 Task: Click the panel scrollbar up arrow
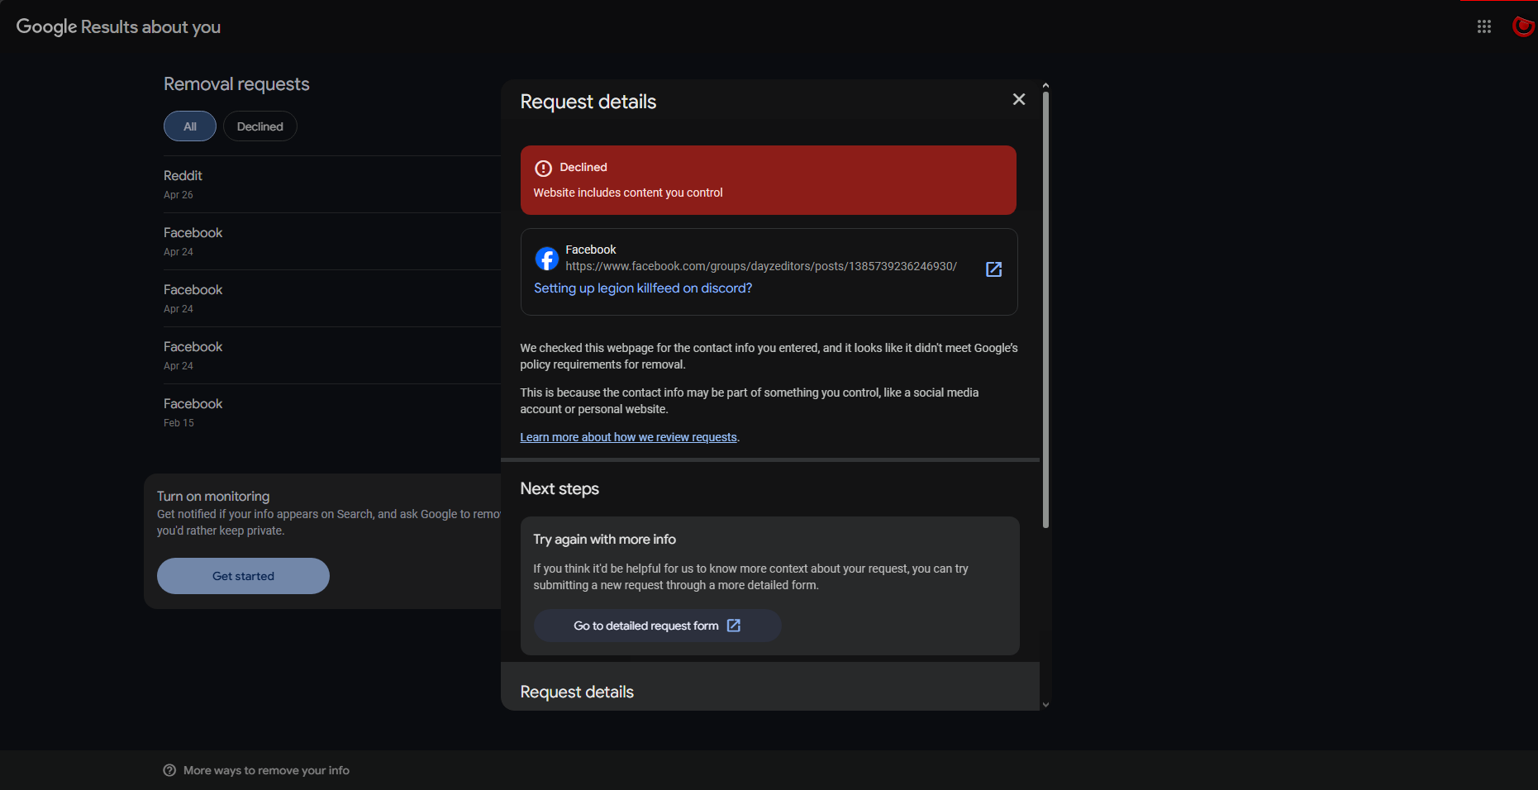coord(1045,85)
